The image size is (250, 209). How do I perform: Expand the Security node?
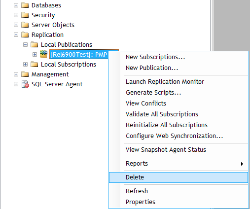(16, 15)
